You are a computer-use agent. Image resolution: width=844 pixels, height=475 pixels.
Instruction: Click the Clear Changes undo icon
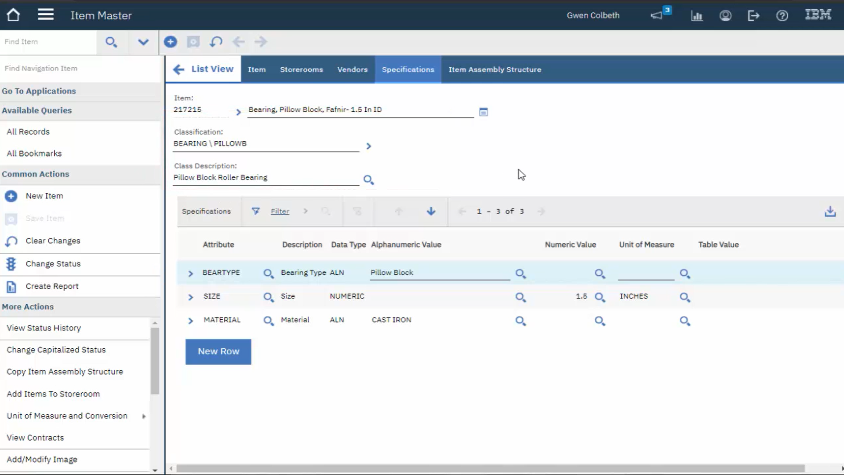coord(215,42)
